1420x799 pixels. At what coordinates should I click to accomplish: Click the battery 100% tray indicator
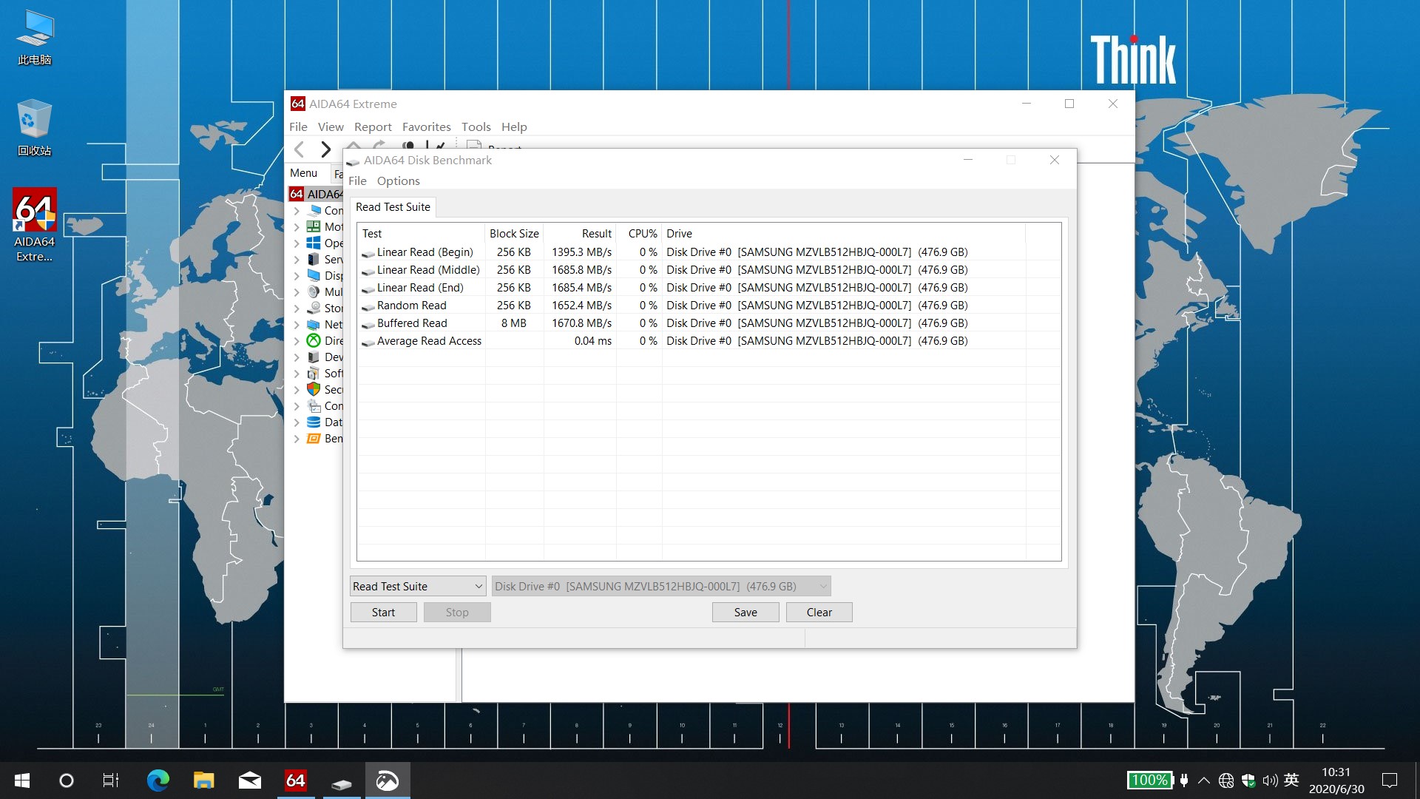(1149, 781)
